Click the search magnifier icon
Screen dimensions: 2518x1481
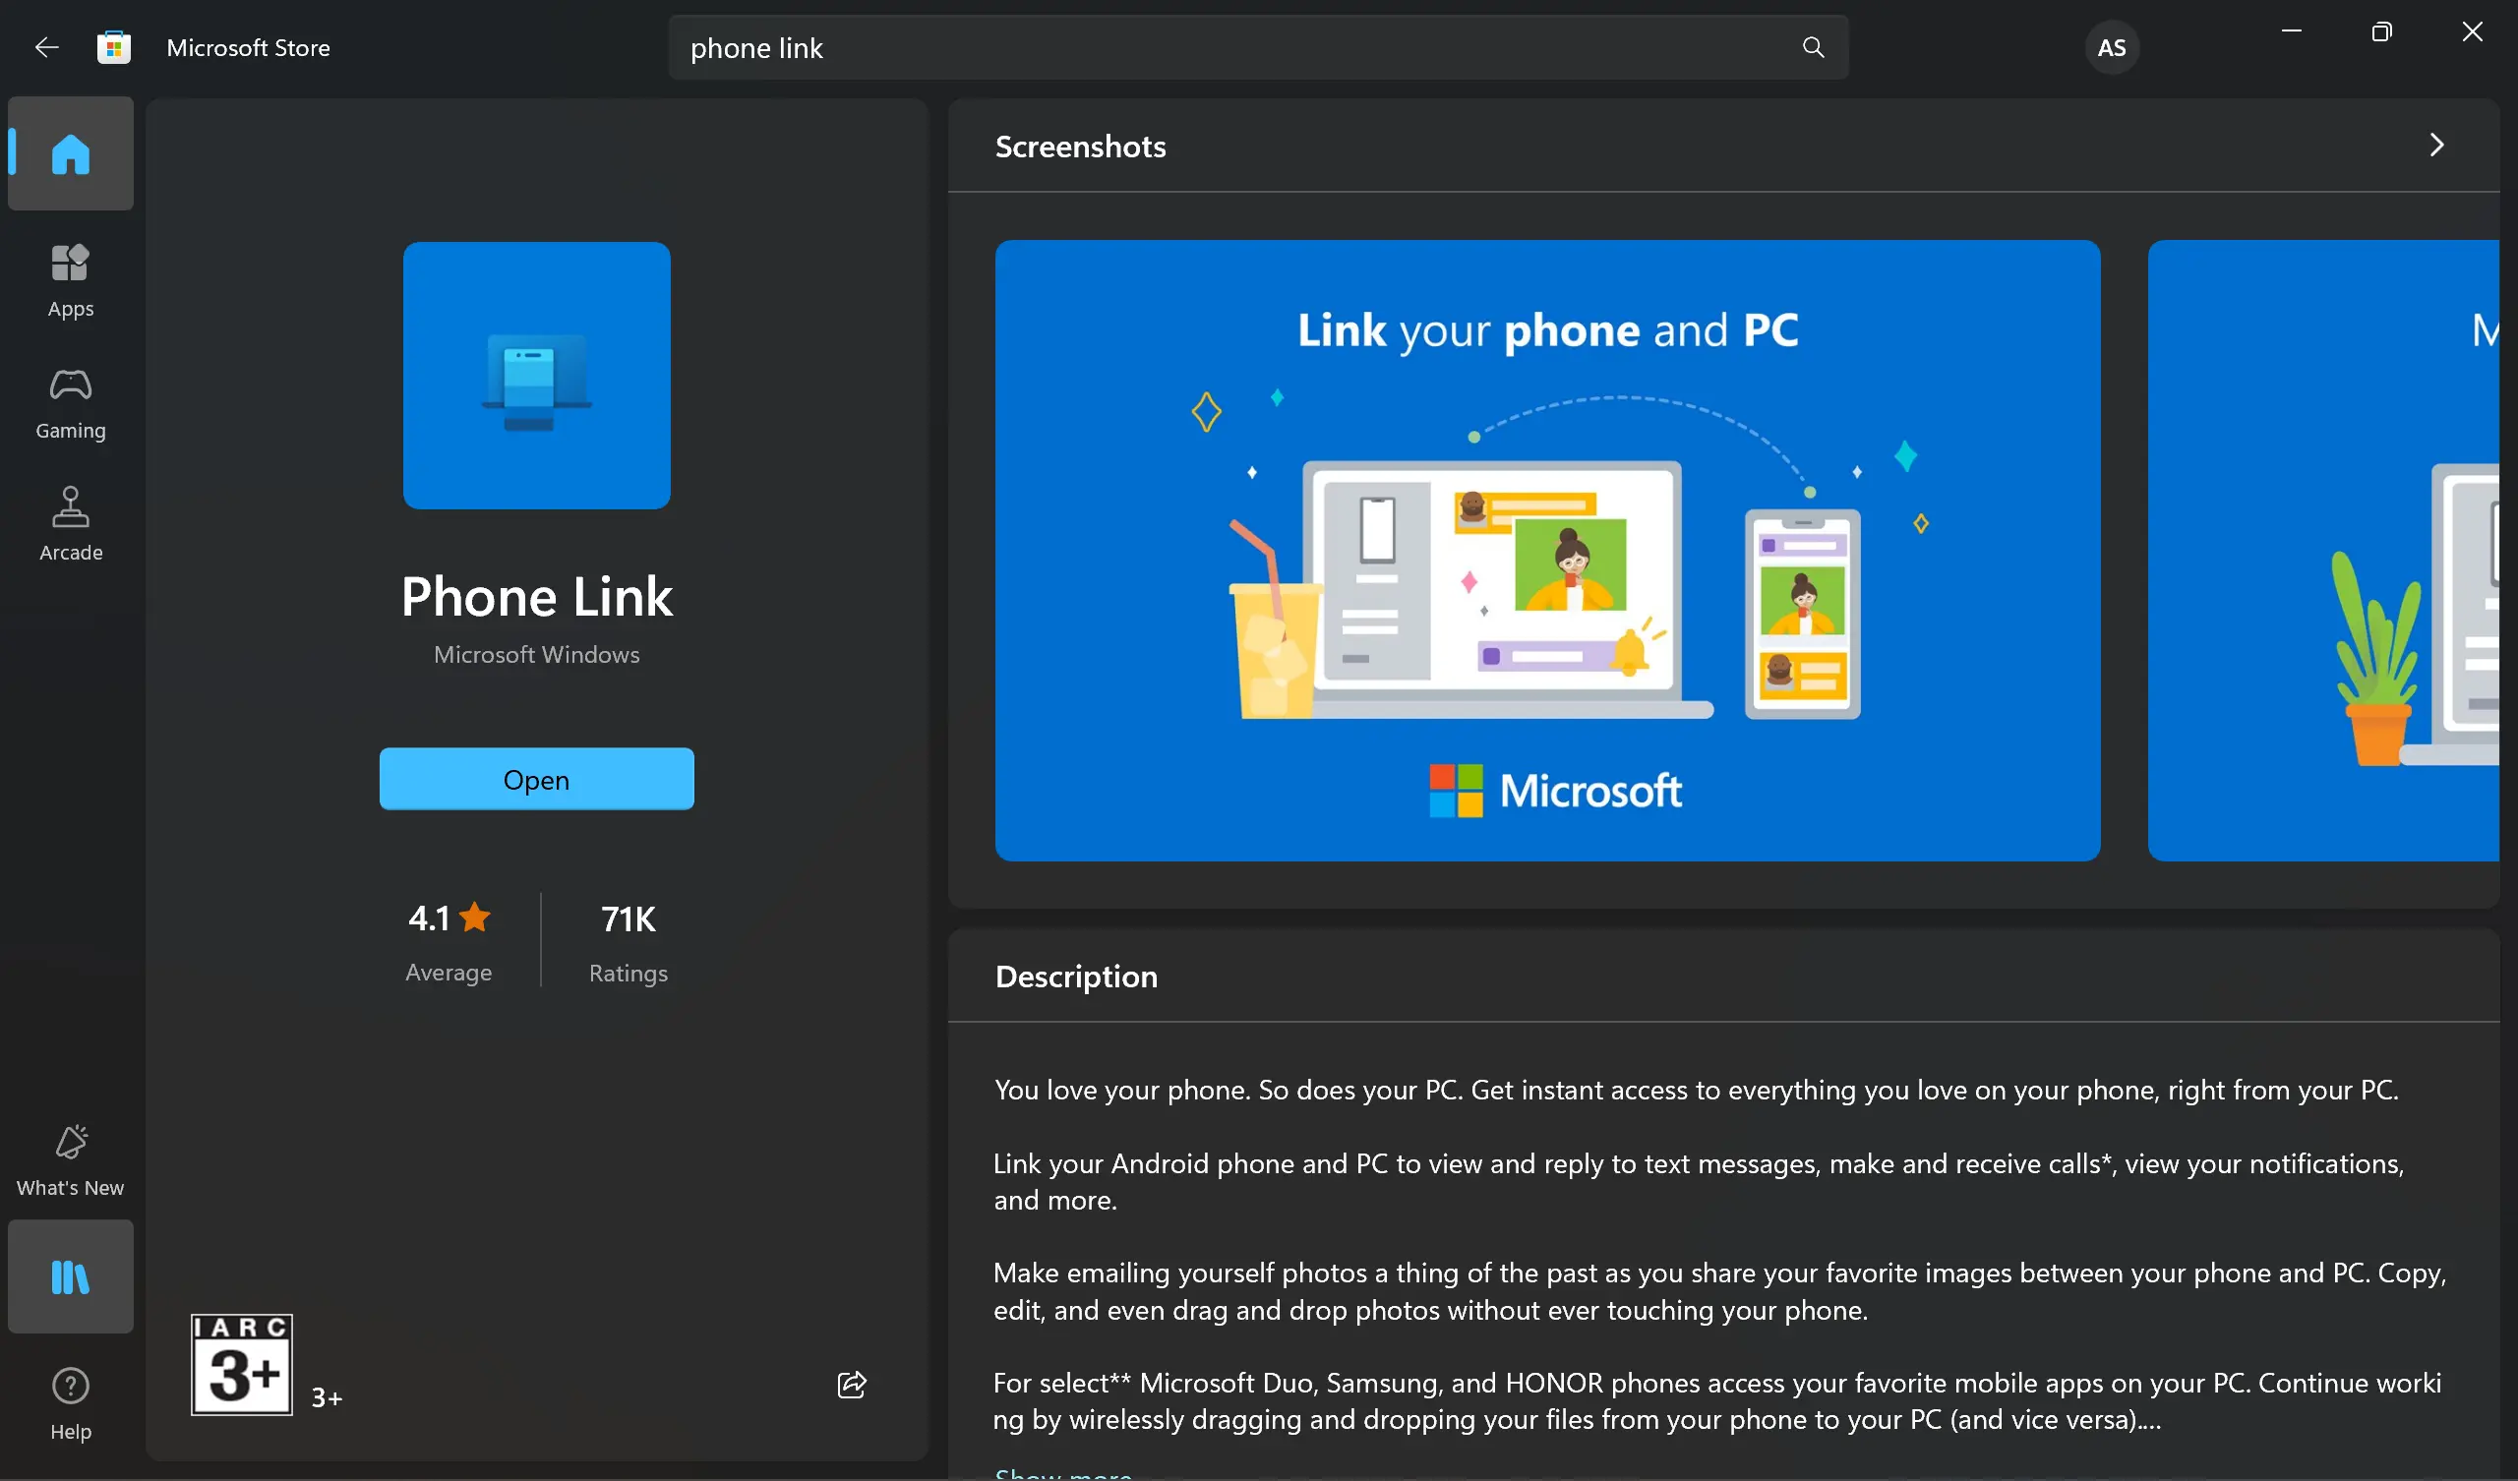click(1813, 47)
